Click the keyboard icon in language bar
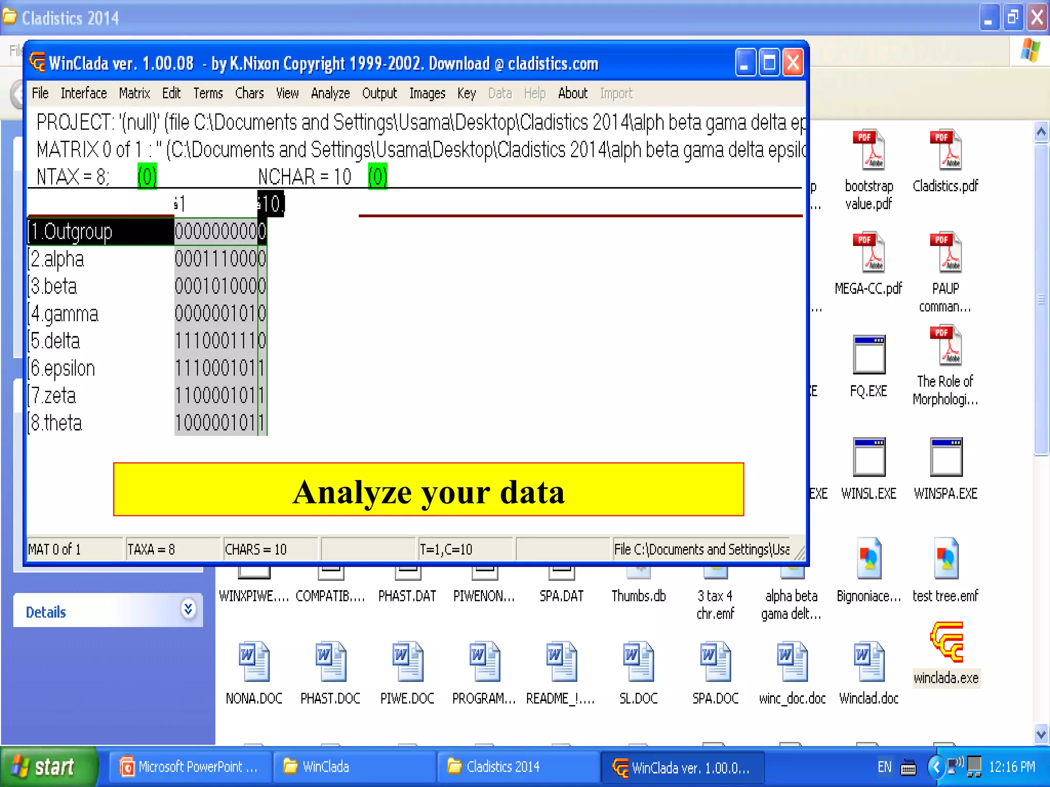 [908, 768]
